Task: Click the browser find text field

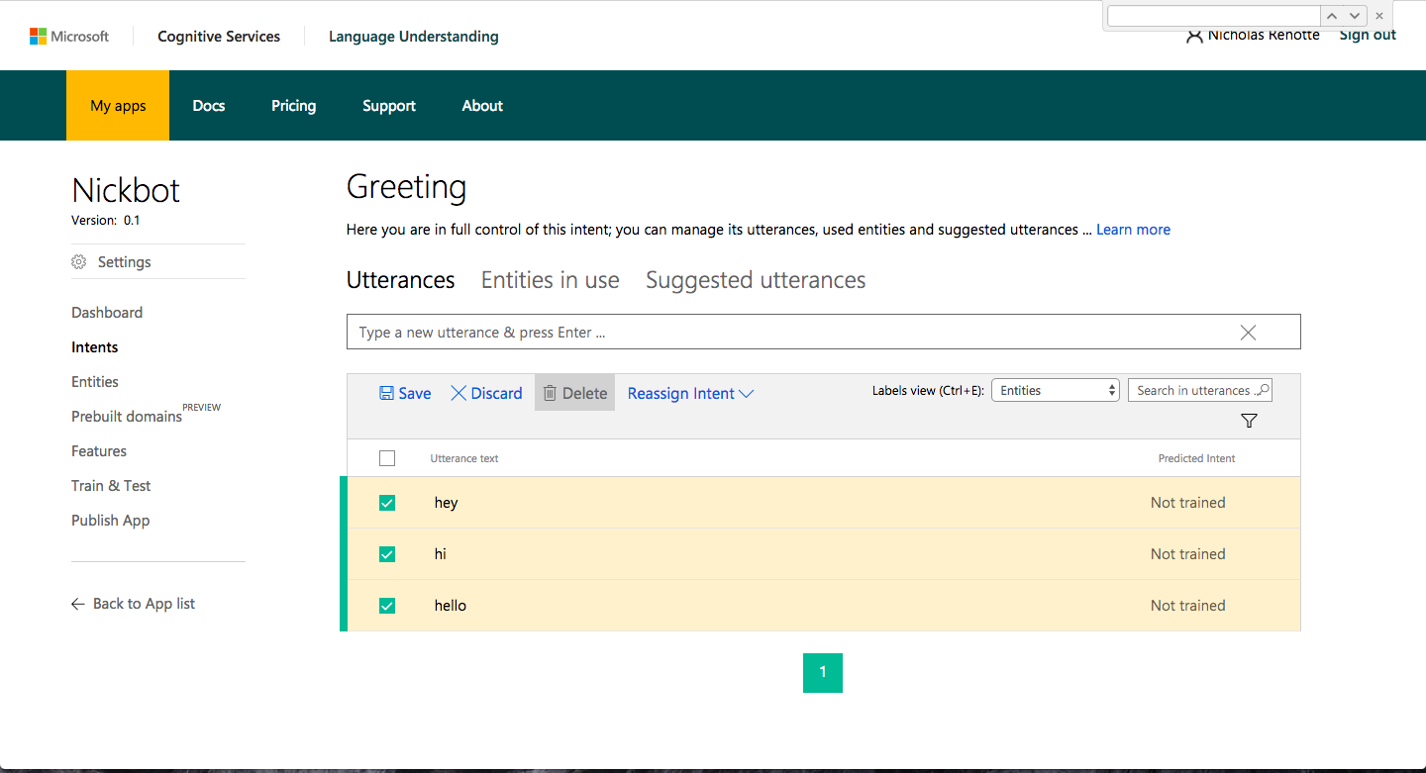Action: click(1213, 16)
